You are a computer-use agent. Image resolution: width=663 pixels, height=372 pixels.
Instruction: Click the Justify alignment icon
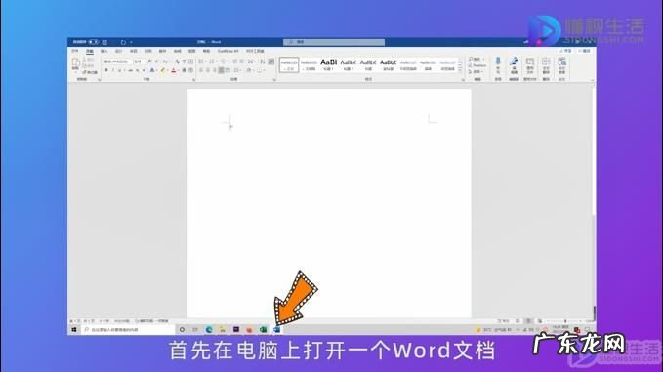pyautogui.click(x=221, y=70)
